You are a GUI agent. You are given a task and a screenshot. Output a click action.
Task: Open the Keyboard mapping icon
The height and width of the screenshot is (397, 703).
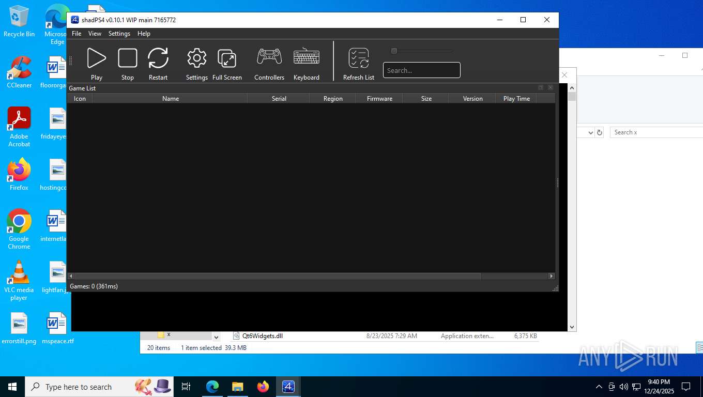(x=307, y=57)
